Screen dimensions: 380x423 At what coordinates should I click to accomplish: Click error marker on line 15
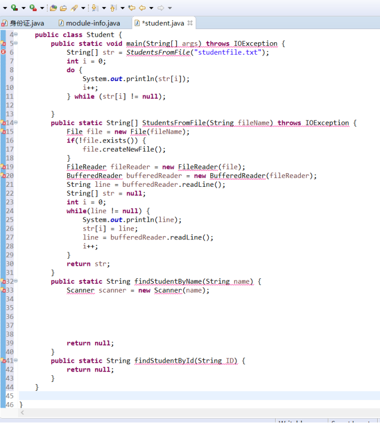3,132
